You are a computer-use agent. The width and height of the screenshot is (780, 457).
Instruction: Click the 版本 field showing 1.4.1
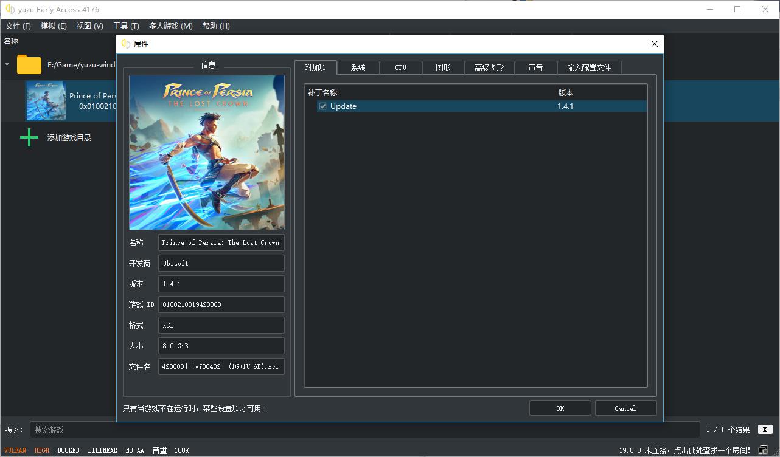click(221, 284)
